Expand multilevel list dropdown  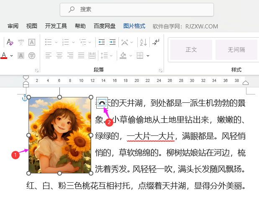click(x=90, y=42)
